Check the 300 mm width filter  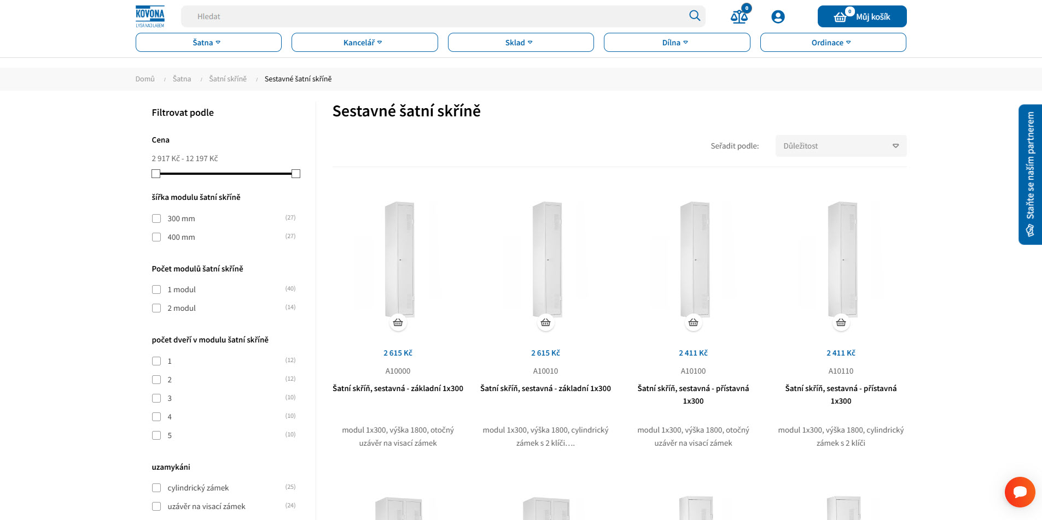(x=156, y=218)
